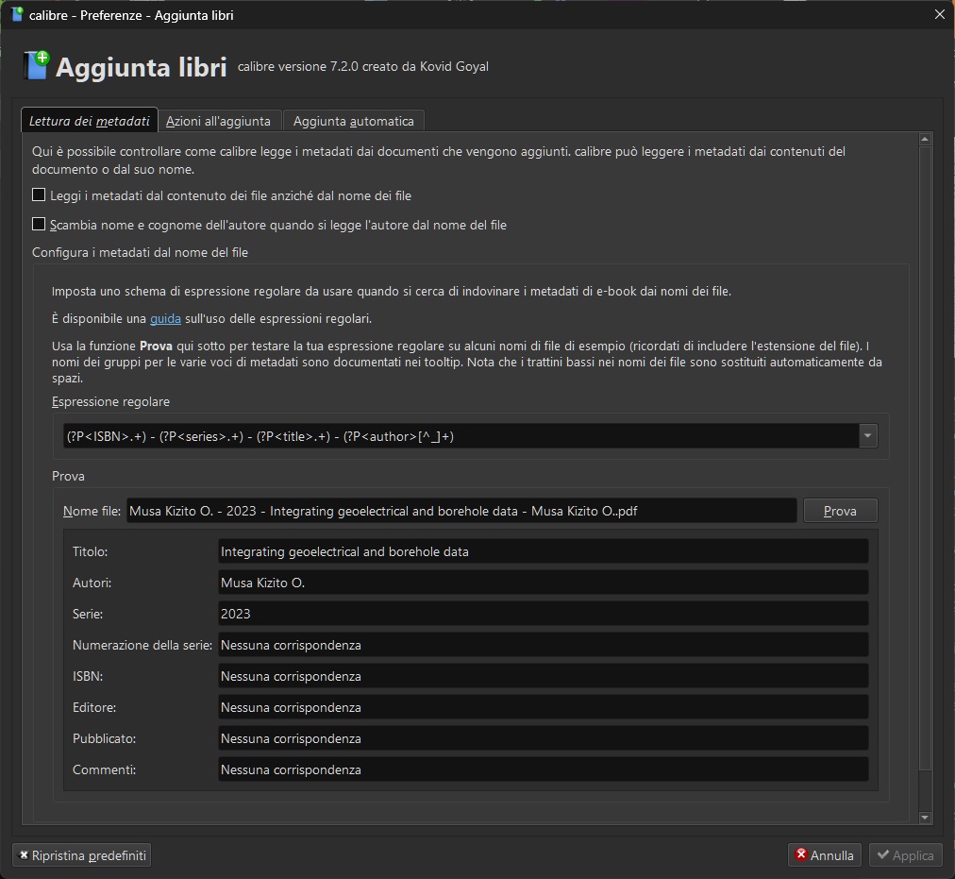955x879 pixels.
Task: Toggle swapping author first and last name
Action: pos(39,225)
